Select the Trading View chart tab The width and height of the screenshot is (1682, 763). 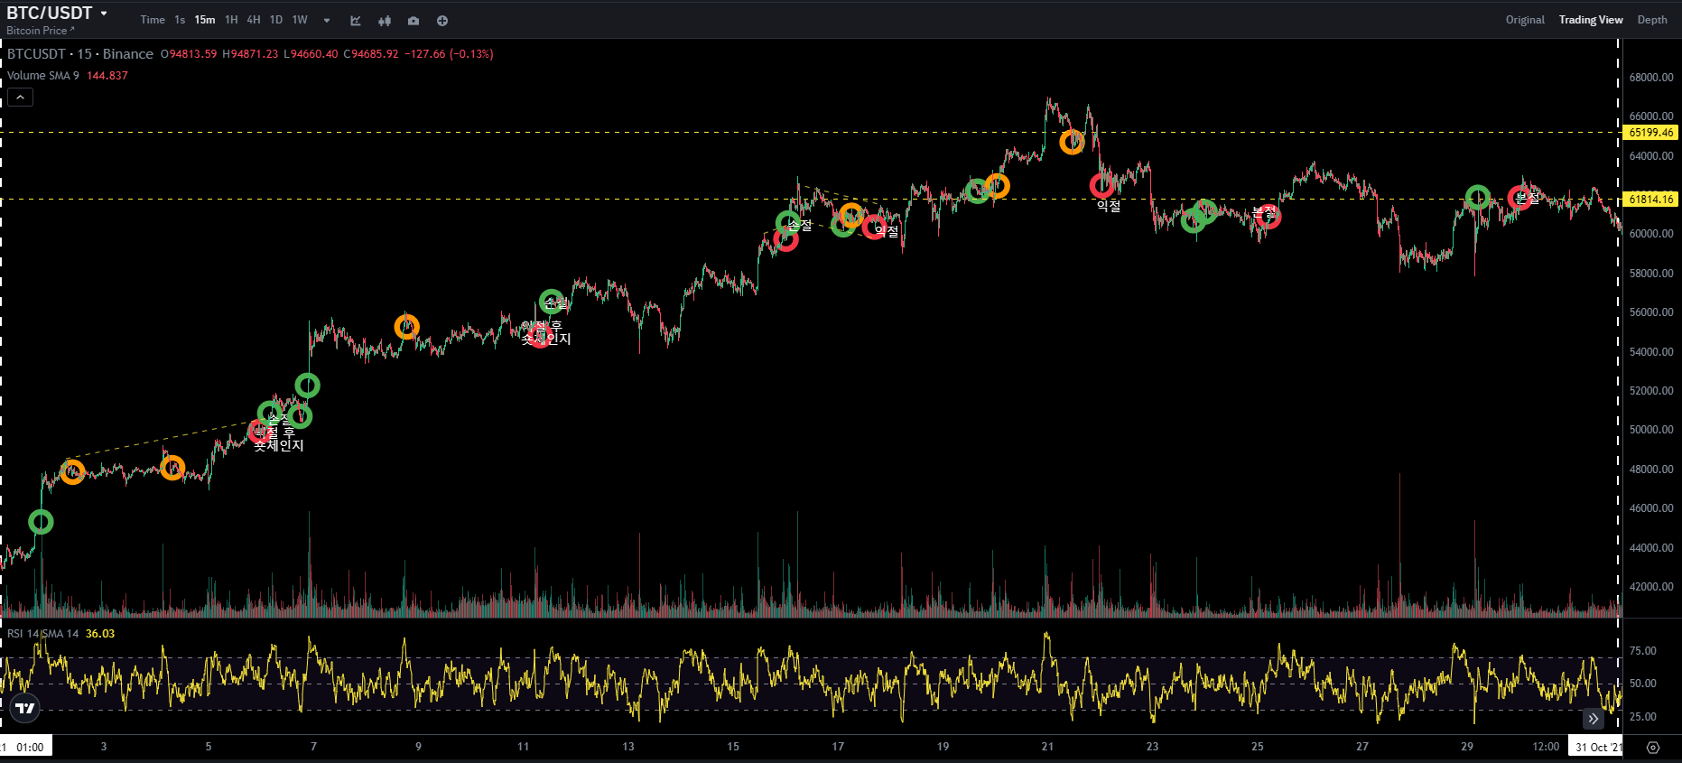pos(1591,20)
